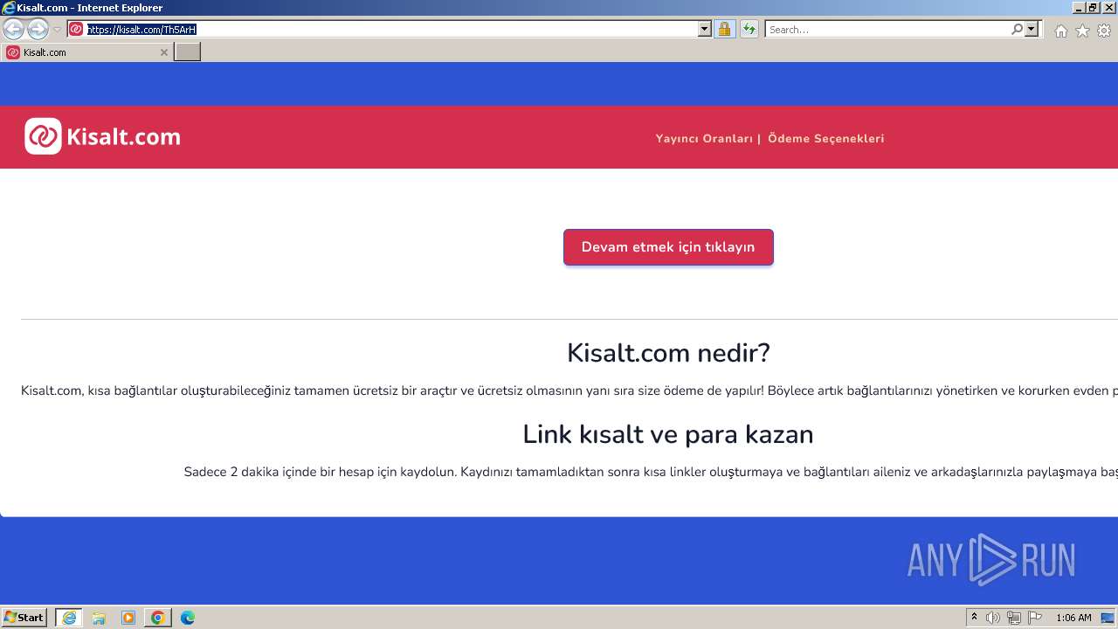Image resolution: width=1118 pixels, height=629 pixels.
Task: Open Google Chrome from taskbar
Action: pyautogui.click(x=158, y=618)
